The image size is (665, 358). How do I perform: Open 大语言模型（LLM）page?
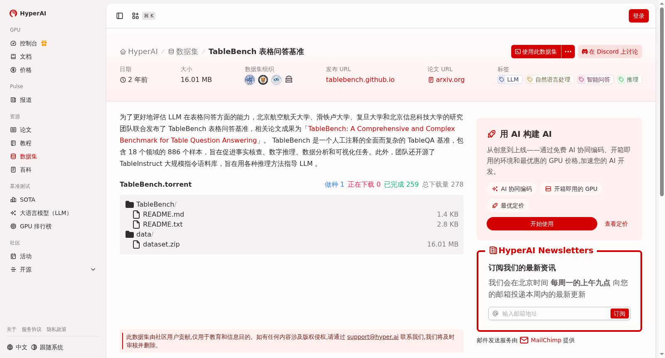coord(41,213)
